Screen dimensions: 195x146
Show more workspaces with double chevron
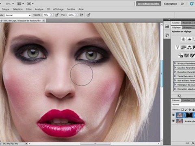point(182,4)
